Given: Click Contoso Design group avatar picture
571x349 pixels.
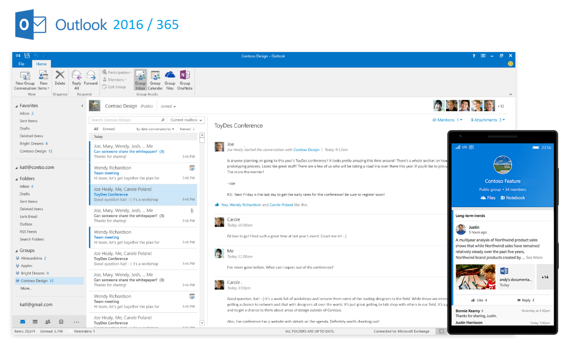Looking at the screenshot, I should pyautogui.click(x=94, y=106).
